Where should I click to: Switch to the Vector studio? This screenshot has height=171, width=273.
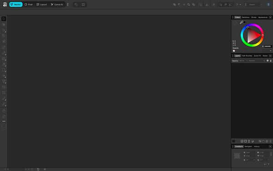[x=15, y=5]
